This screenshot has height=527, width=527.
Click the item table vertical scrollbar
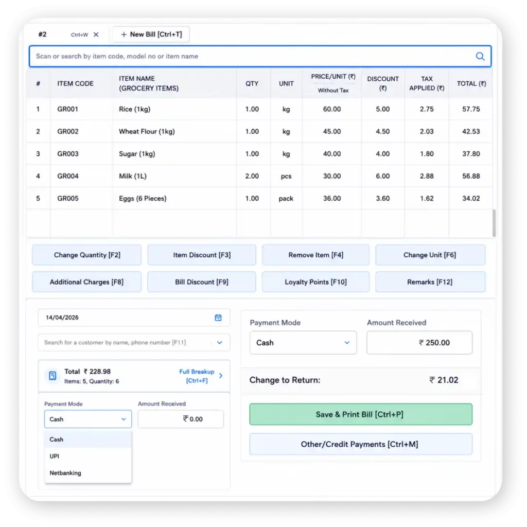coord(494,222)
